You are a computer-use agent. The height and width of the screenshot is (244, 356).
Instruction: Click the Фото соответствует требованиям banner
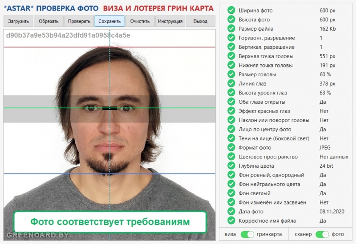tap(110, 222)
